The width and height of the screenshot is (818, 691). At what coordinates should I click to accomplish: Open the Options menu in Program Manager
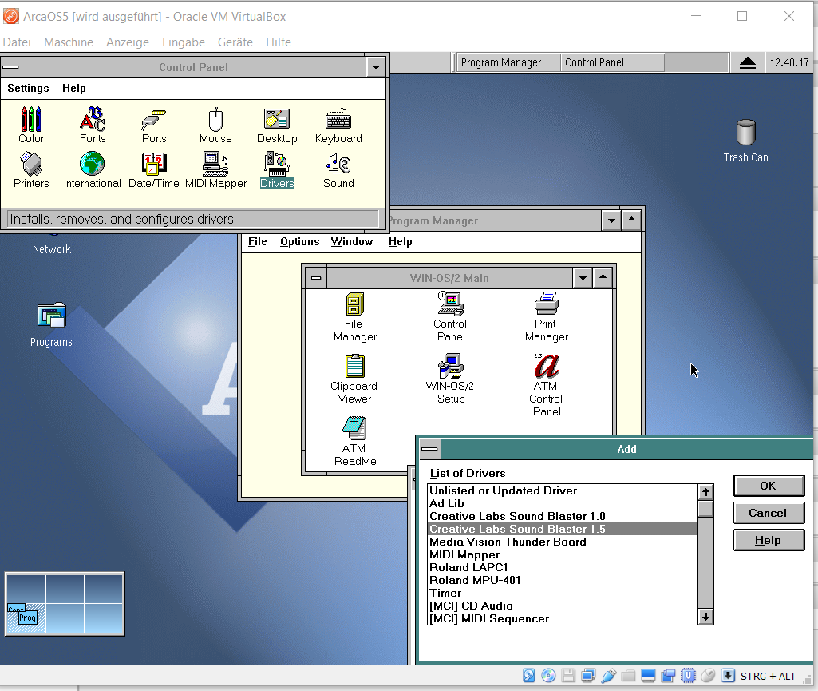pos(299,241)
